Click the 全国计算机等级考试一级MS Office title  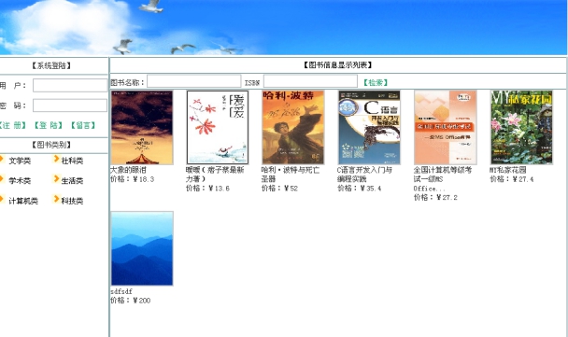click(x=443, y=179)
